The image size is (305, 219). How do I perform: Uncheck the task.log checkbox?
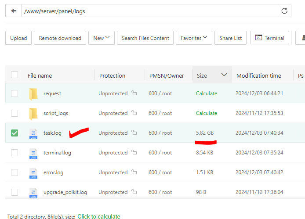(x=15, y=133)
